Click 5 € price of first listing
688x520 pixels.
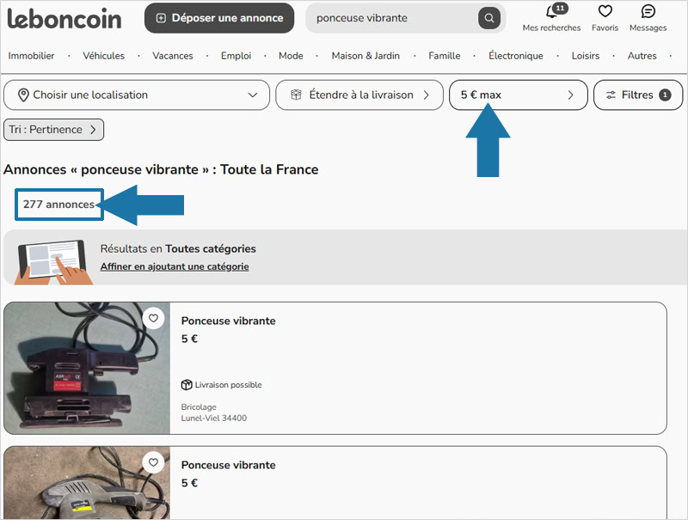(189, 339)
